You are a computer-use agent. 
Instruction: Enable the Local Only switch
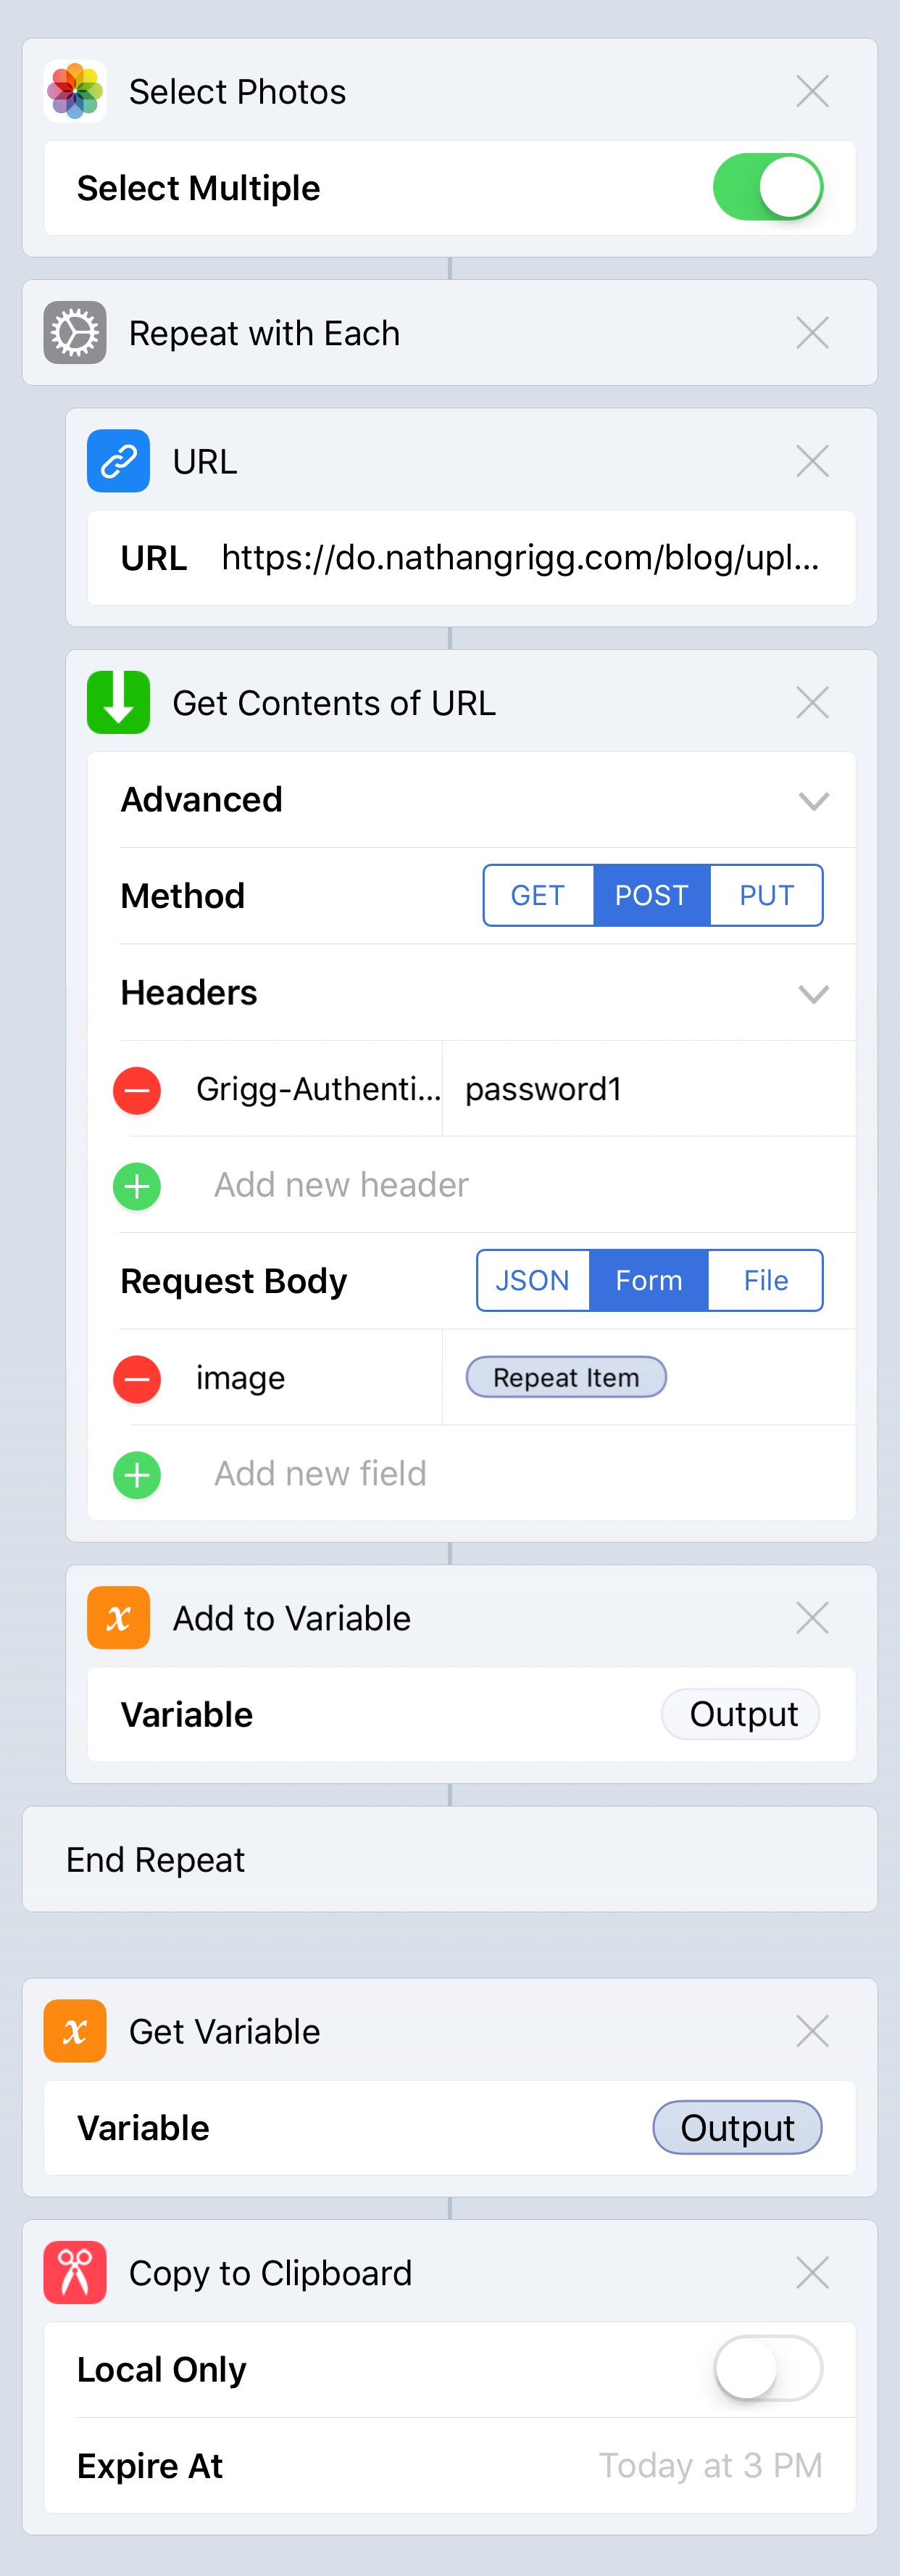[x=767, y=2368]
